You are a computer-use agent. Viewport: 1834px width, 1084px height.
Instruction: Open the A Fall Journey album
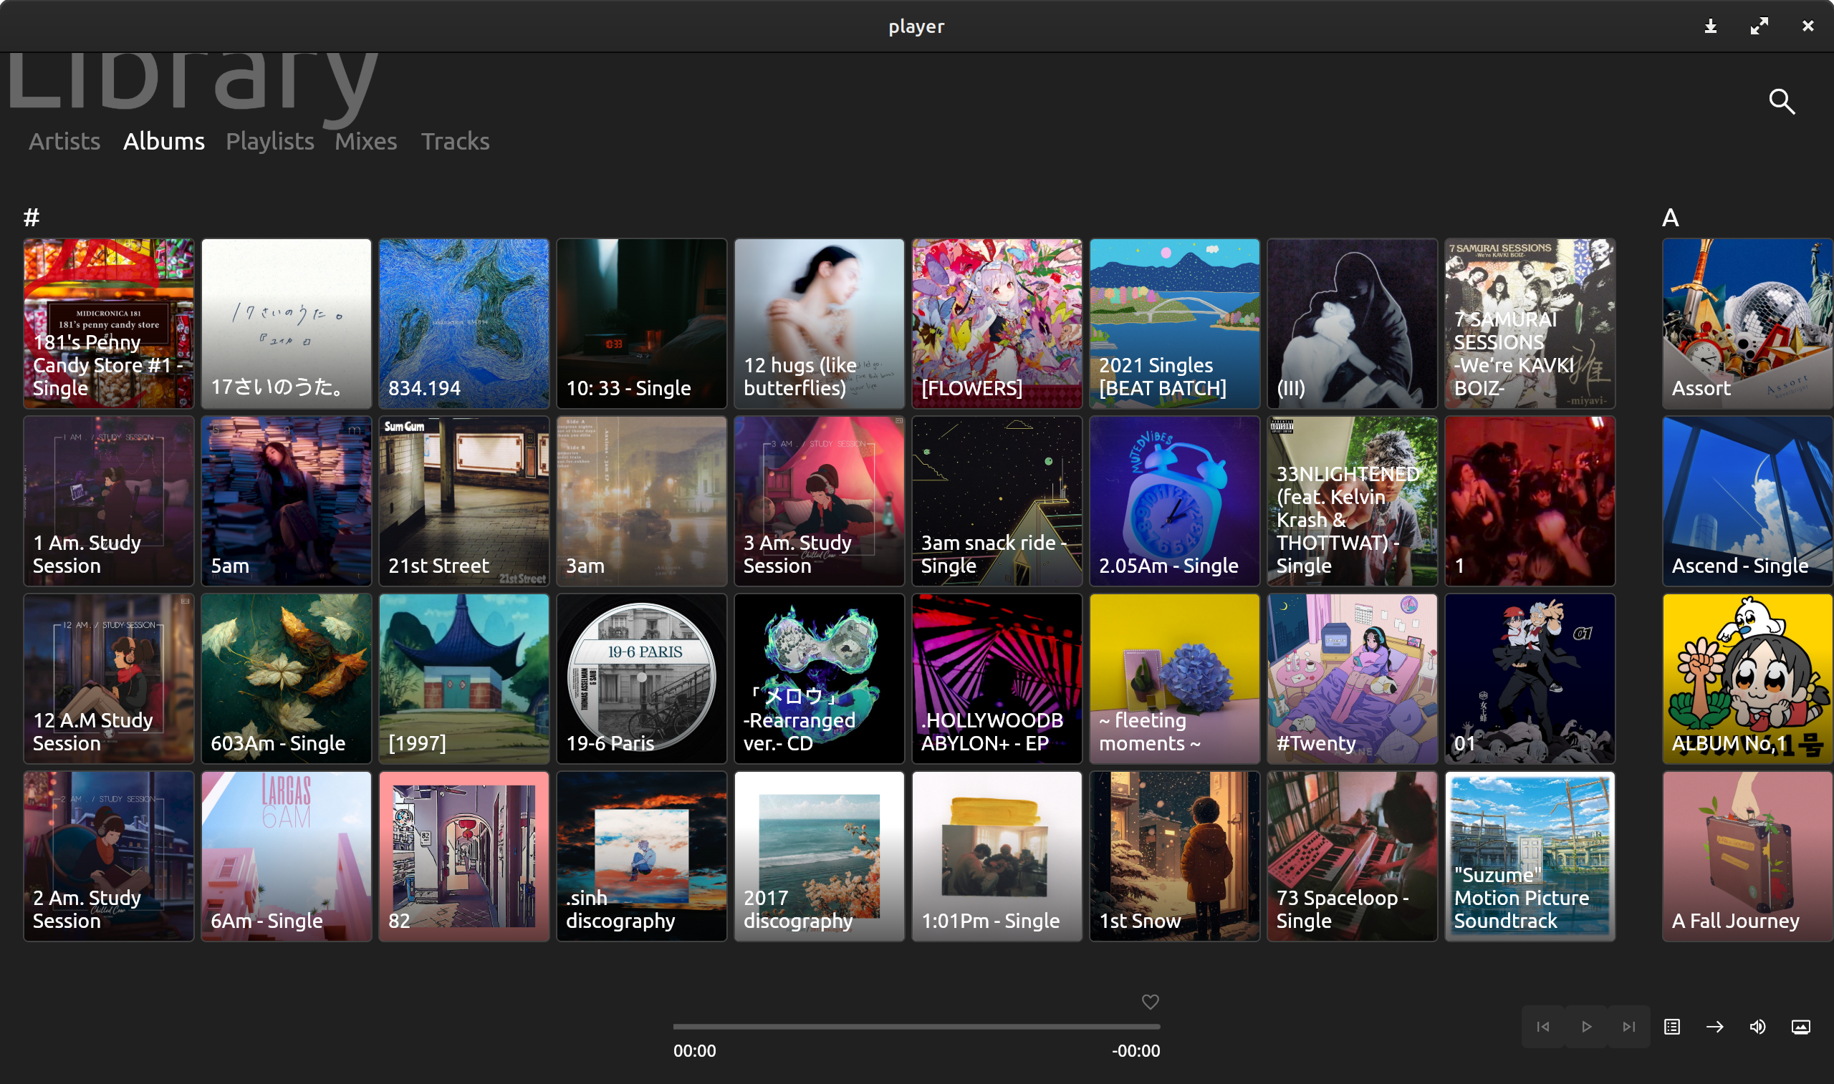pyautogui.click(x=1748, y=856)
